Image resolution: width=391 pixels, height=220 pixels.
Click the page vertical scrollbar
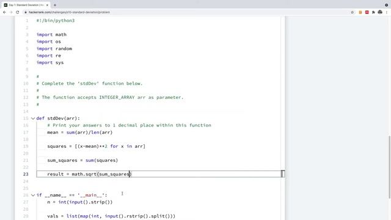[x=389, y=167]
